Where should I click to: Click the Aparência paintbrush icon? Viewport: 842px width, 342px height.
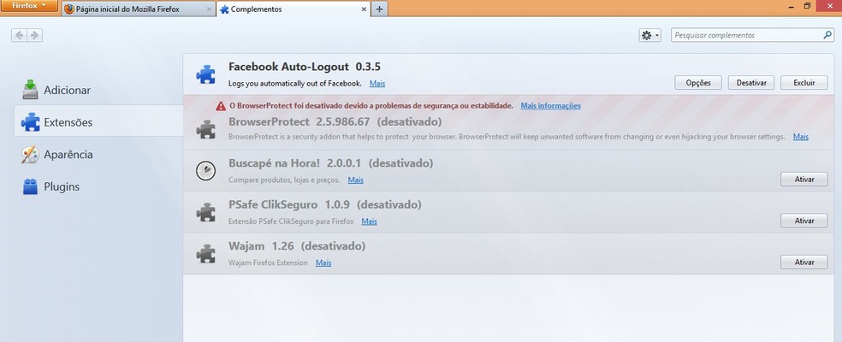click(30, 154)
